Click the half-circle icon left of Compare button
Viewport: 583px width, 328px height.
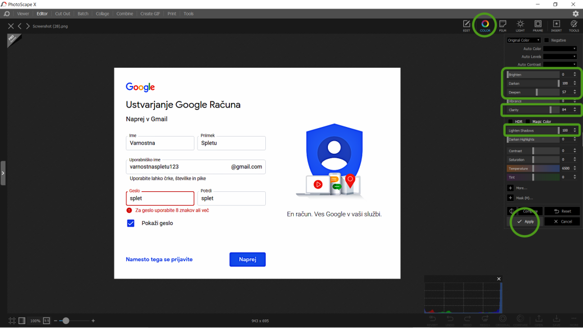point(512,211)
